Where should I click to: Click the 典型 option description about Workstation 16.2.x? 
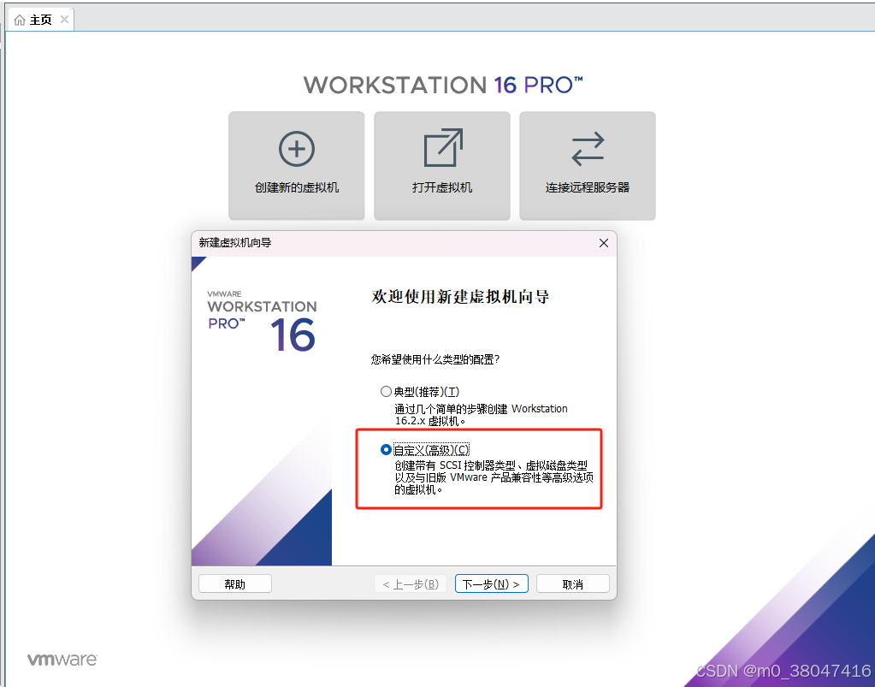[481, 415]
